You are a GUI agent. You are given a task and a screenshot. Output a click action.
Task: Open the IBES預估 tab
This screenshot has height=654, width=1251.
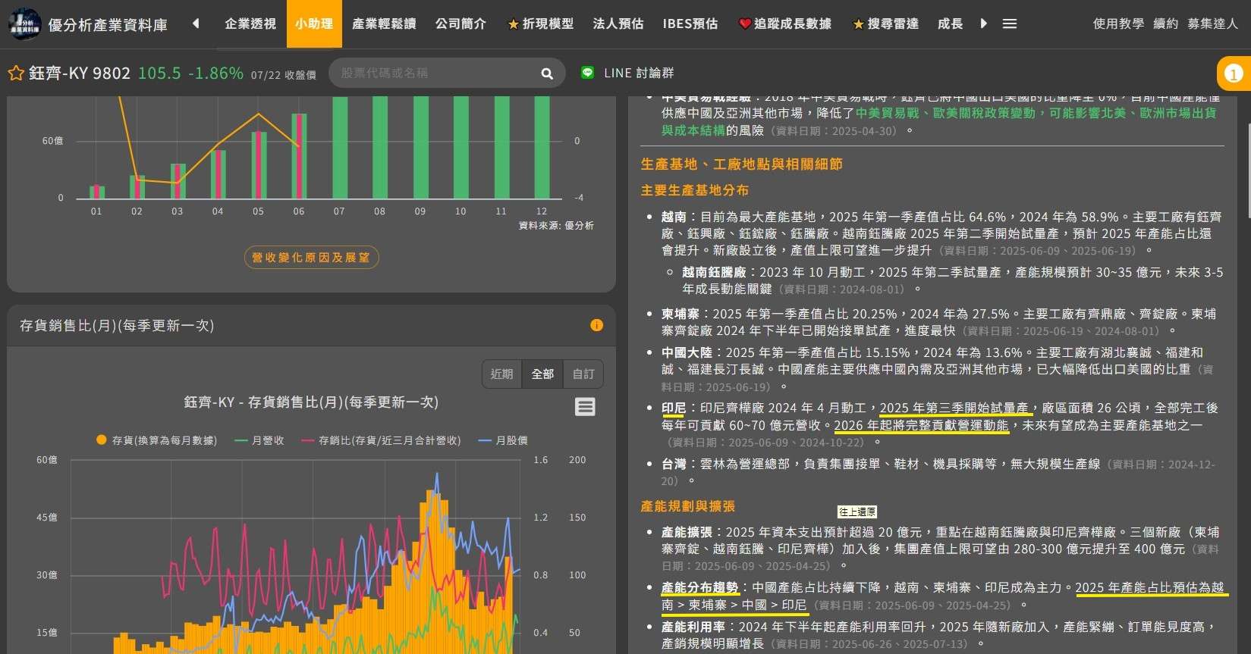pyautogui.click(x=690, y=24)
